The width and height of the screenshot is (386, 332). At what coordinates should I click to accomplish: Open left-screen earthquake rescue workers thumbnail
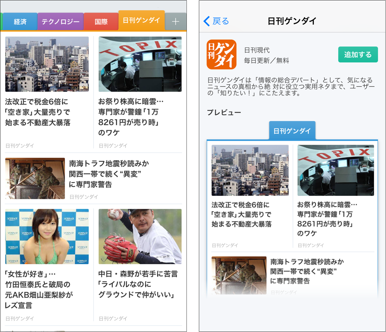(x=35, y=178)
